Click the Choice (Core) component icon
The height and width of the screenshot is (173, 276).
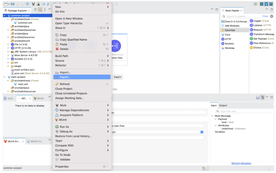click(251, 48)
